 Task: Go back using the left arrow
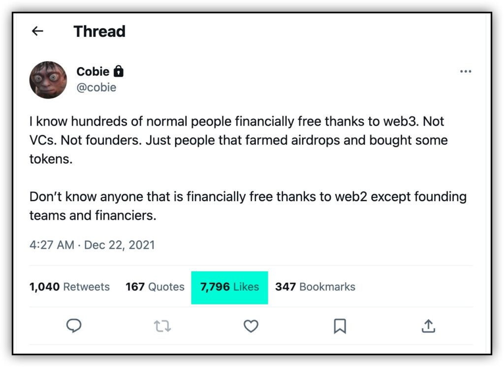[x=37, y=31]
